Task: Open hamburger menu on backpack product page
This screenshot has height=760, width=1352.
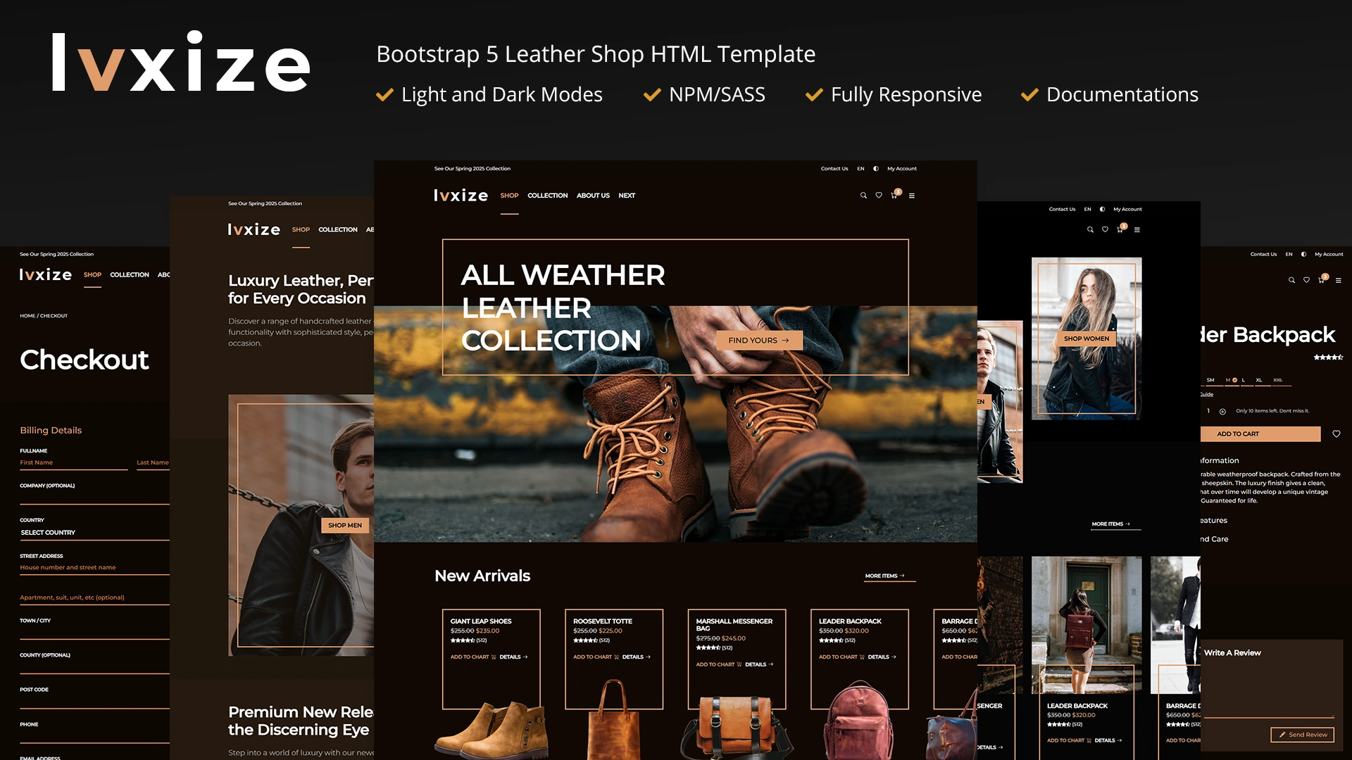Action: click(x=1339, y=280)
